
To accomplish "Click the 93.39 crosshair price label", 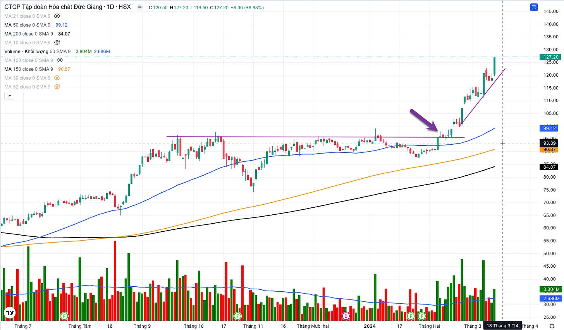I will tap(549, 143).
